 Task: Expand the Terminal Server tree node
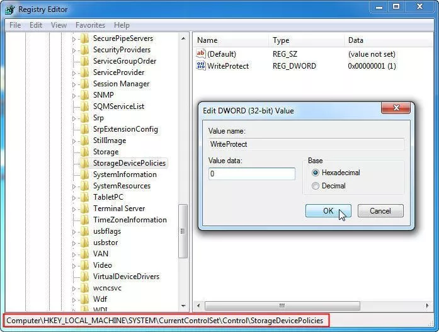[74, 209]
